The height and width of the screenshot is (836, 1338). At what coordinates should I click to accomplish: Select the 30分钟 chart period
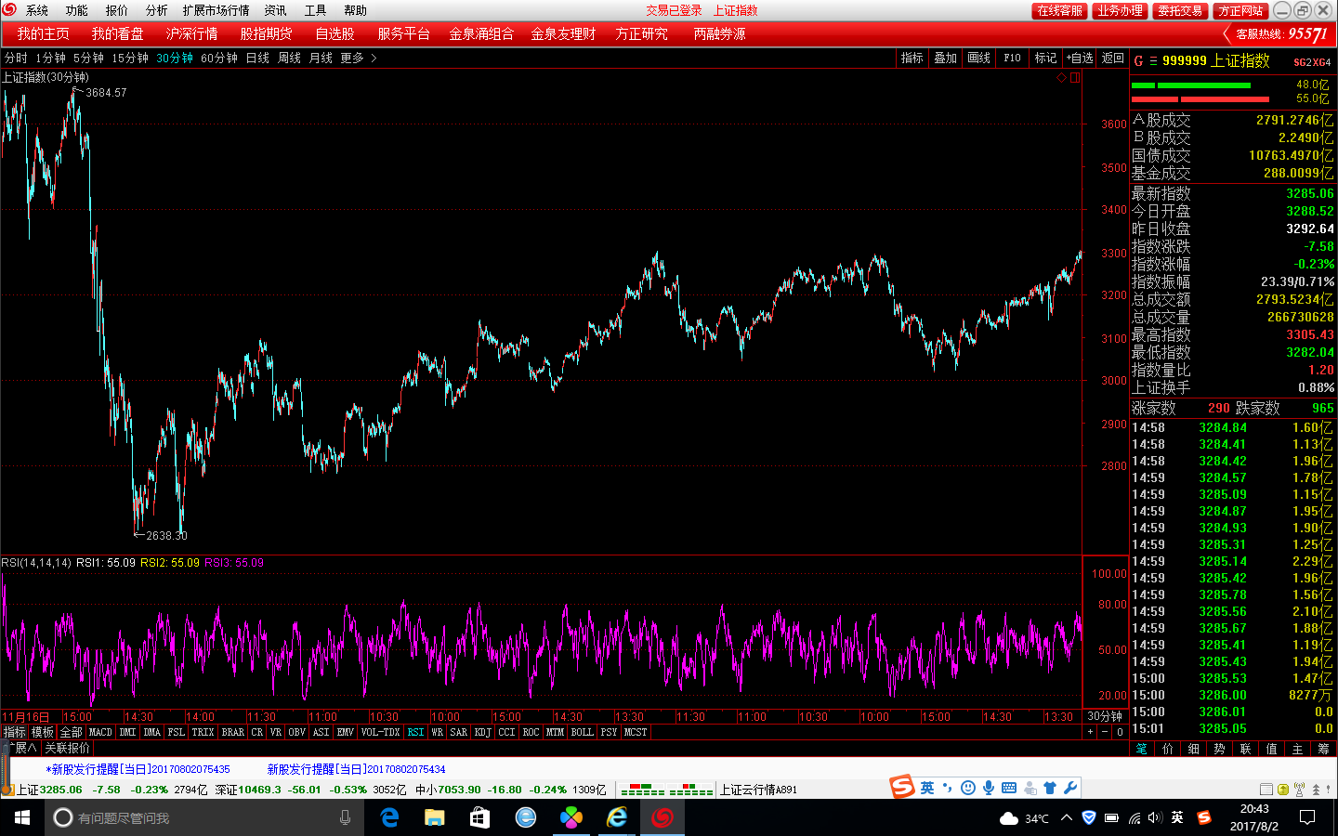[175, 58]
